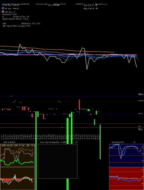Select the '50 Day = 996.24' label
This screenshot has height=190, width=144.
pos(12,9)
